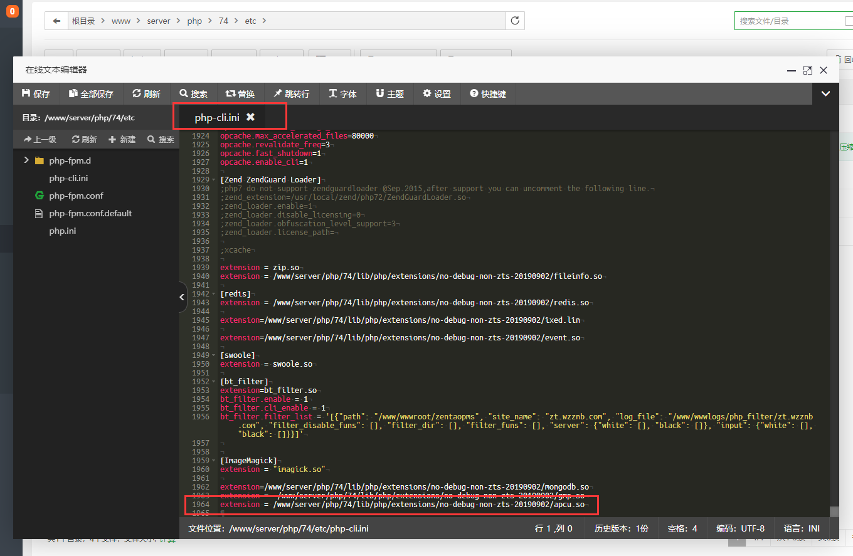This screenshot has width=853, height=556.
Task: Click the row and column indicator (行 1, 列 0)
Action: coord(553,528)
